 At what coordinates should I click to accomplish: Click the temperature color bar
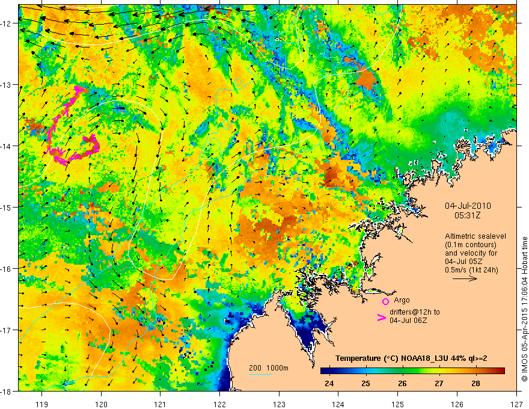point(412,371)
